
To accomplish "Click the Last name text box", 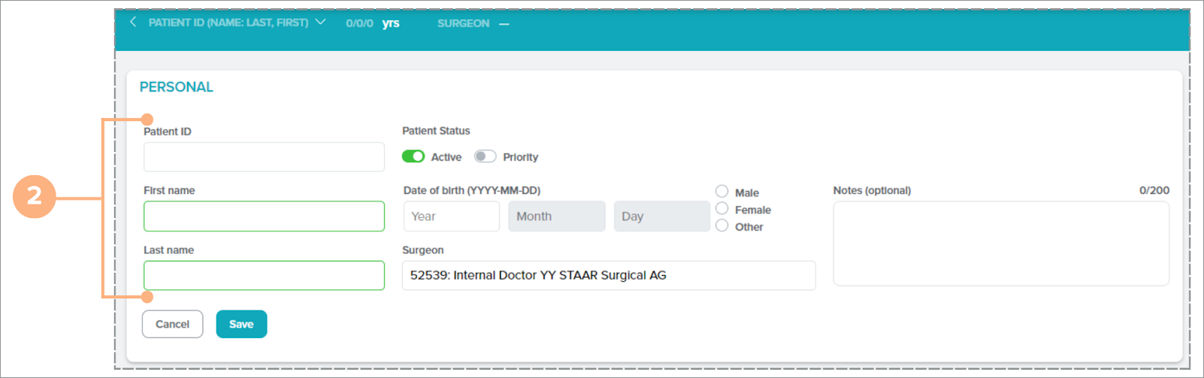I will [x=264, y=275].
